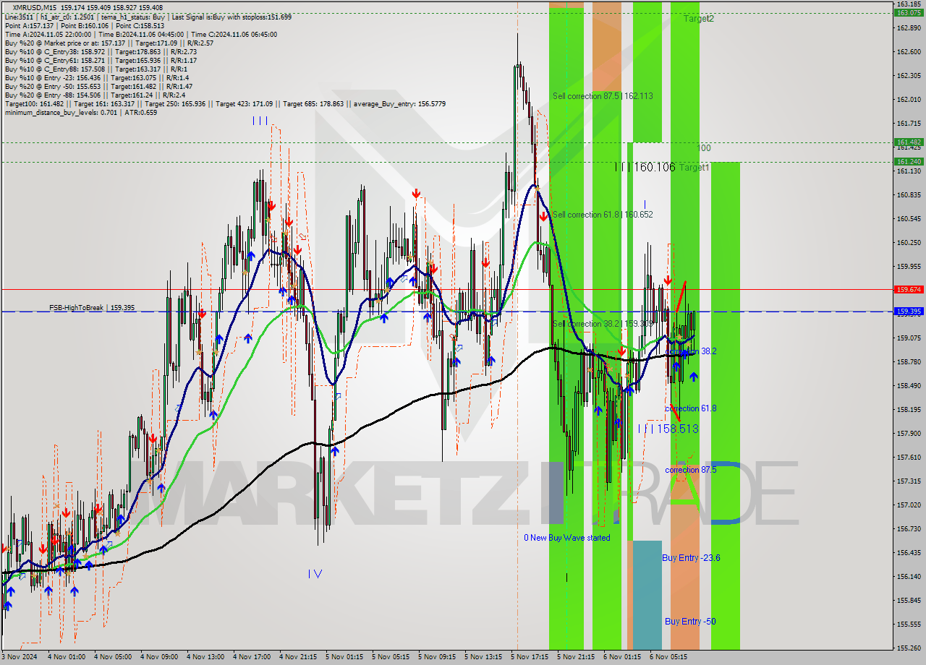The width and height of the screenshot is (926, 665).
Task: Click the Buy Entry -50 label
Action: coord(690,622)
